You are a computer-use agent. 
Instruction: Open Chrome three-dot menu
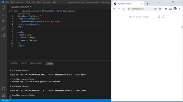pyautogui.click(x=180, y=9)
